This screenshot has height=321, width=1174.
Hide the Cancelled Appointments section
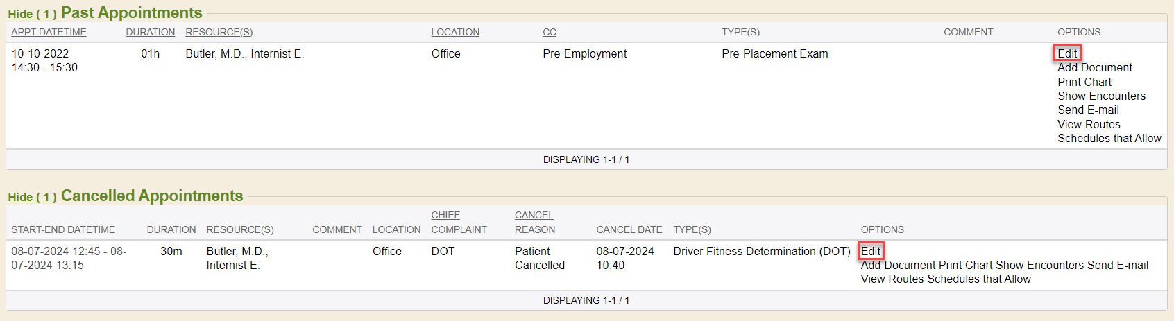coord(32,197)
